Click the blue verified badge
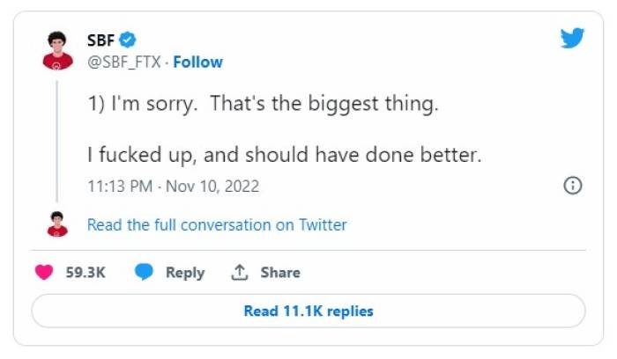This screenshot has width=617, height=359. click(128, 40)
